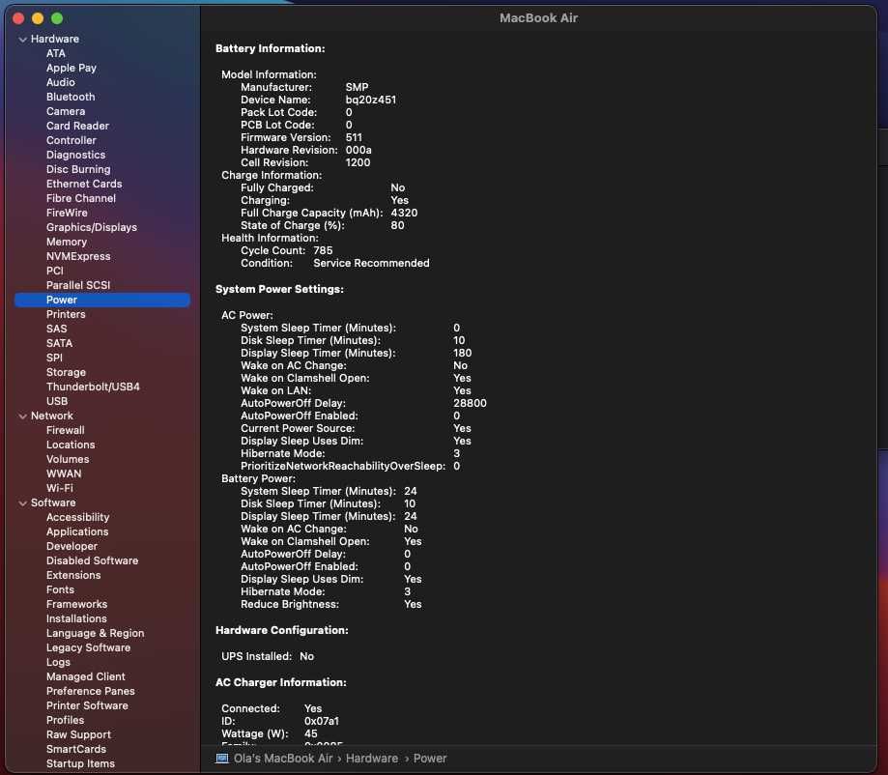Open the Extensions entry
Image resolution: width=888 pixels, height=775 pixels.
coord(73,575)
